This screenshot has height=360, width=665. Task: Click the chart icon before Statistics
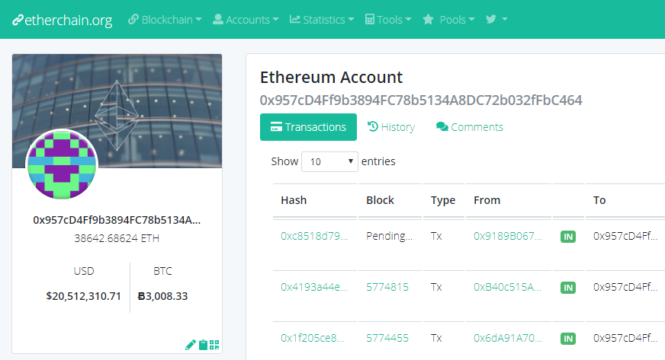[x=295, y=19]
